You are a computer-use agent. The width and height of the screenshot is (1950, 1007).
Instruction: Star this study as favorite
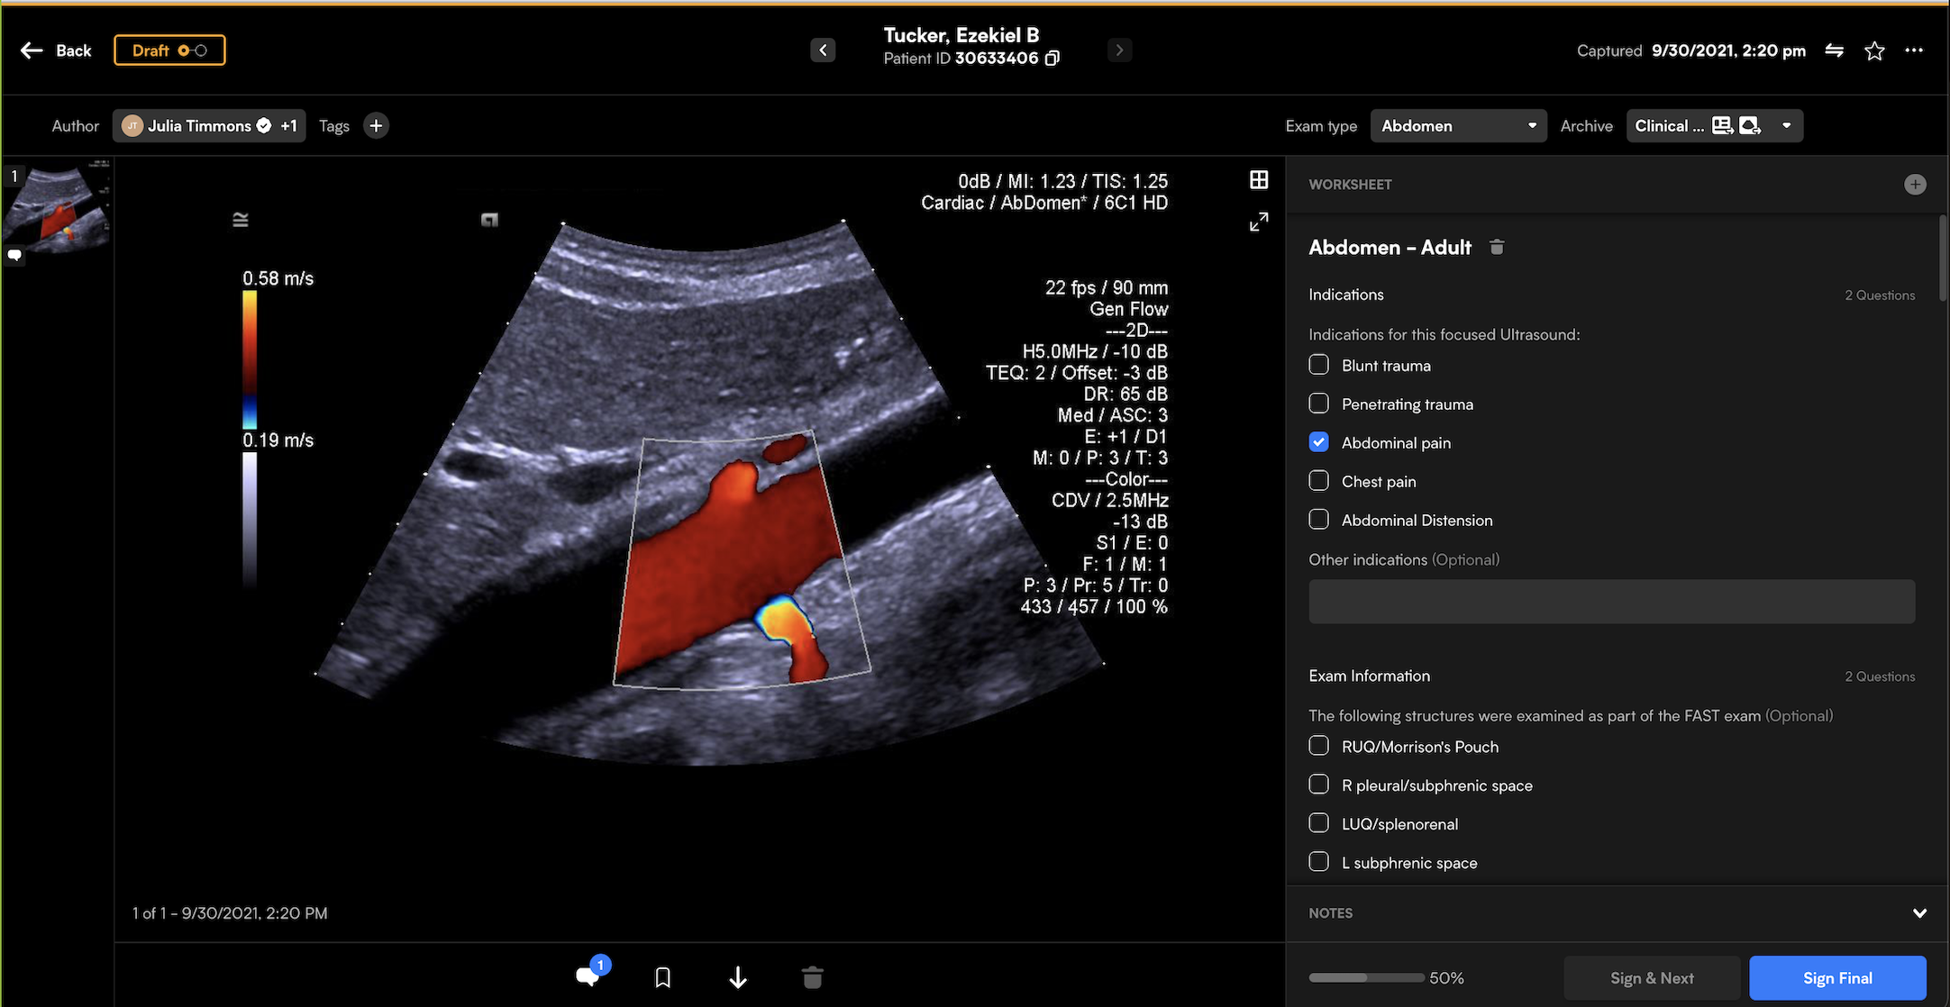pyautogui.click(x=1874, y=50)
